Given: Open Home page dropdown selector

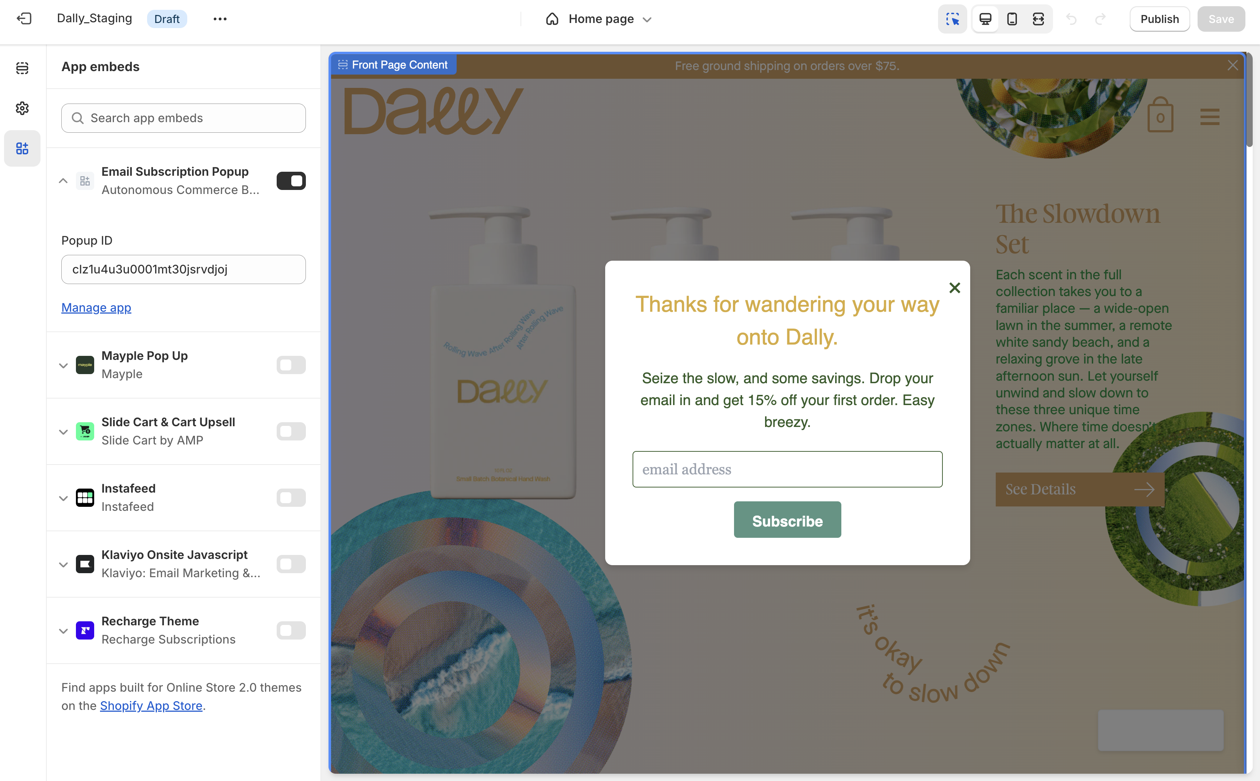Looking at the screenshot, I should pyautogui.click(x=651, y=18).
